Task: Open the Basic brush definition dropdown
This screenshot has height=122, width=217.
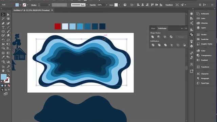Action: tap(87, 5)
